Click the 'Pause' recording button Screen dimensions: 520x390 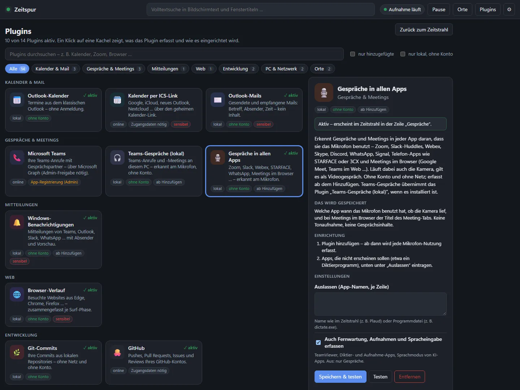point(439,9)
